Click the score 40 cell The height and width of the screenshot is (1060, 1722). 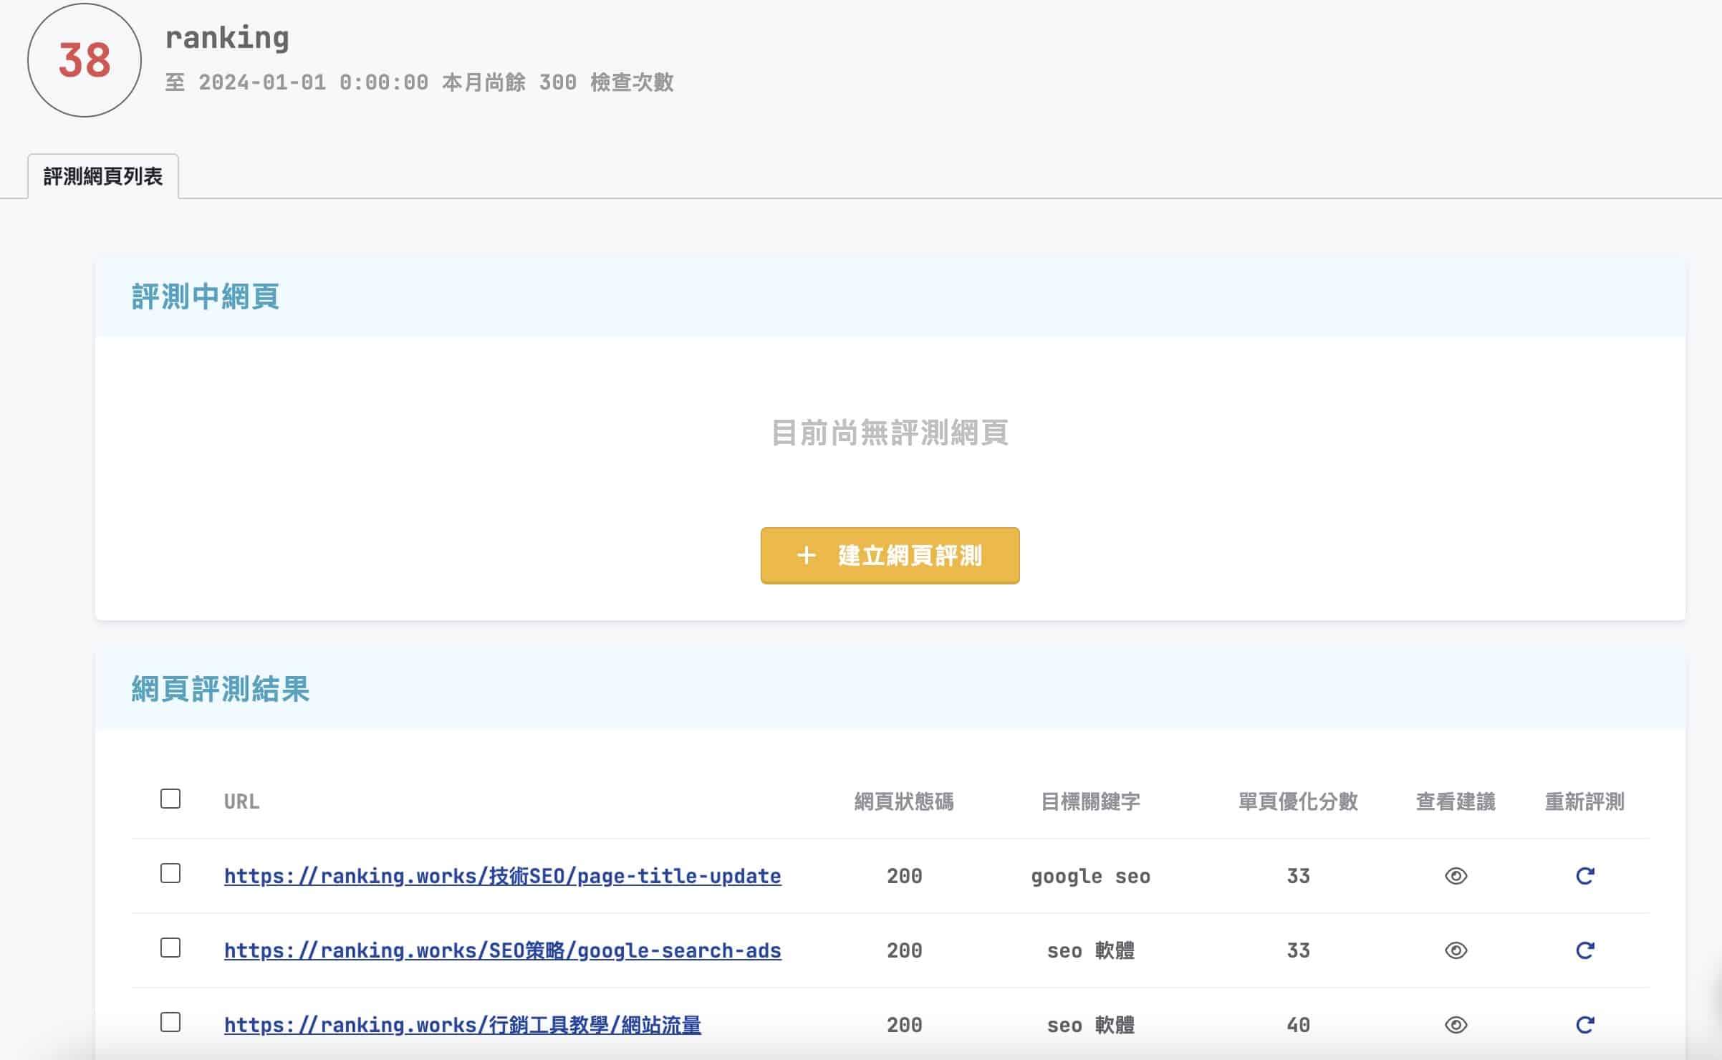point(1298,1025)
